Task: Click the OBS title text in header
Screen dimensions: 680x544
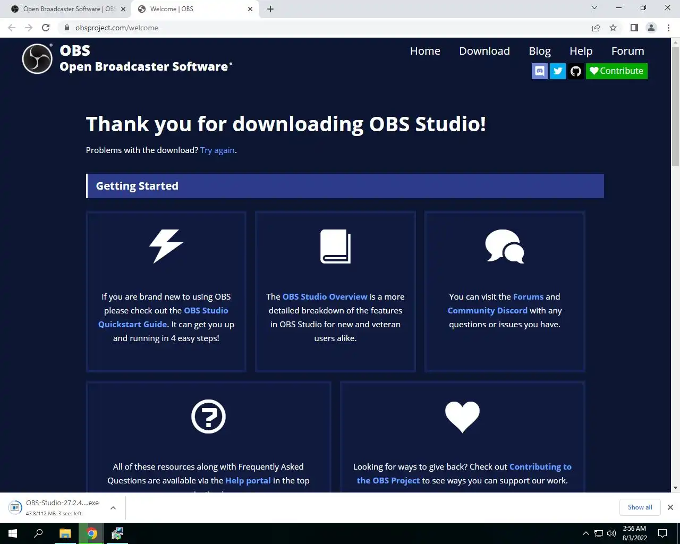Action: point(75,50)
